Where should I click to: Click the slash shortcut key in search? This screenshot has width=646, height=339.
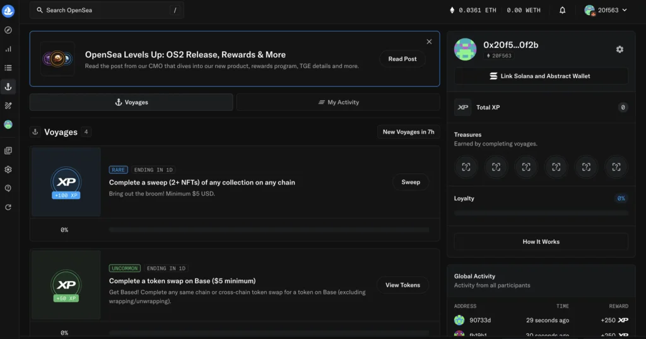[x=175, y=10]
